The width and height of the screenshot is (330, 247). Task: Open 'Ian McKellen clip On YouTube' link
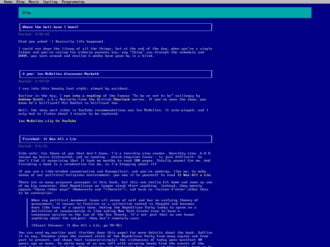47,121
